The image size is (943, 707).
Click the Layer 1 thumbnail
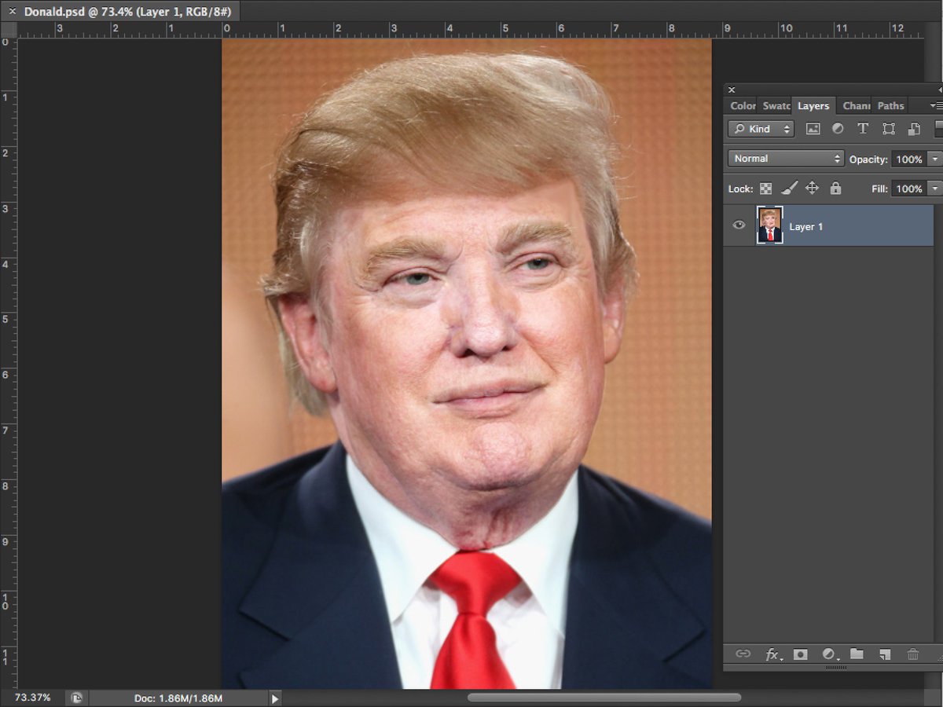[769, 225]
